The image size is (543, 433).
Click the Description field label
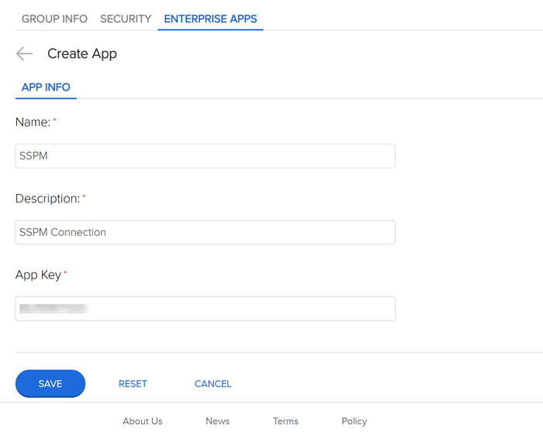47,199
